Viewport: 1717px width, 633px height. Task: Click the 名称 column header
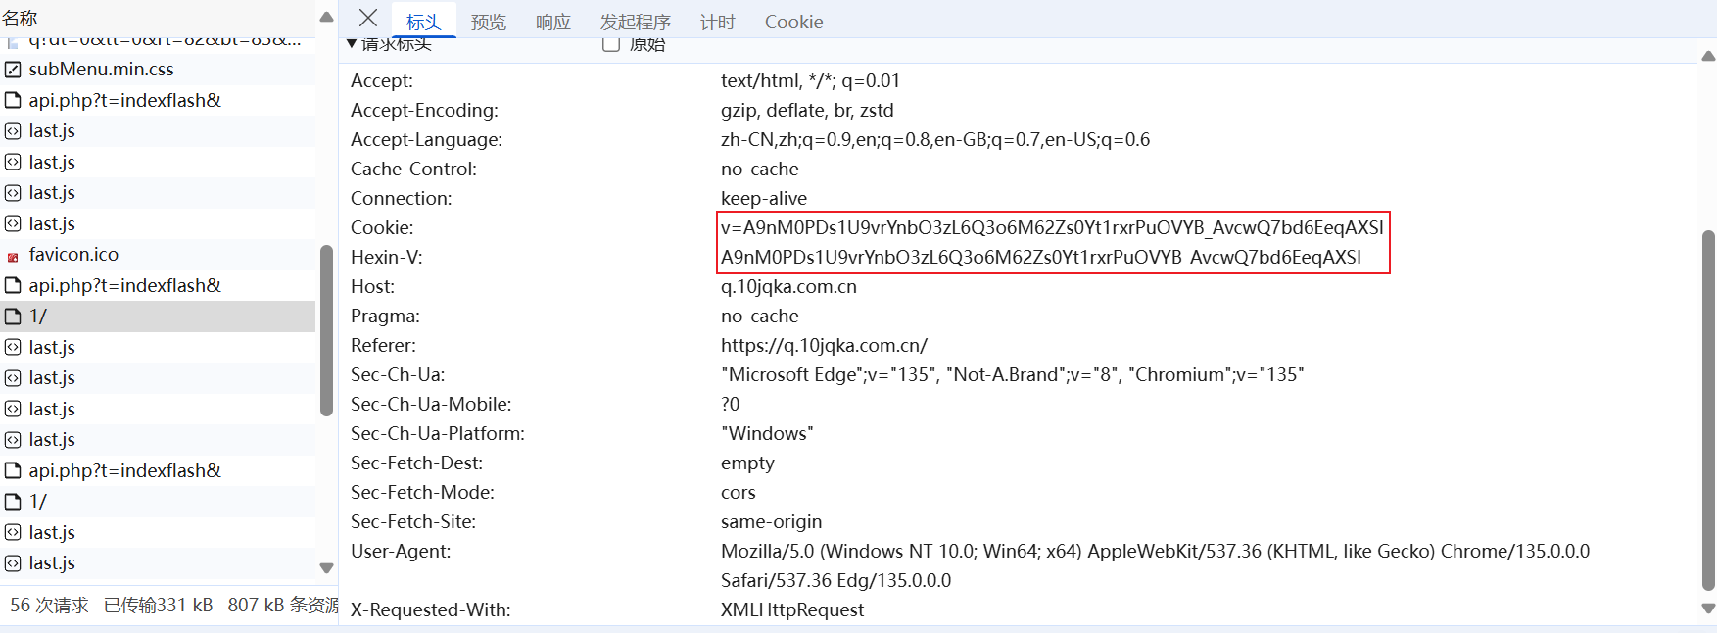click(x=20, y=18)
